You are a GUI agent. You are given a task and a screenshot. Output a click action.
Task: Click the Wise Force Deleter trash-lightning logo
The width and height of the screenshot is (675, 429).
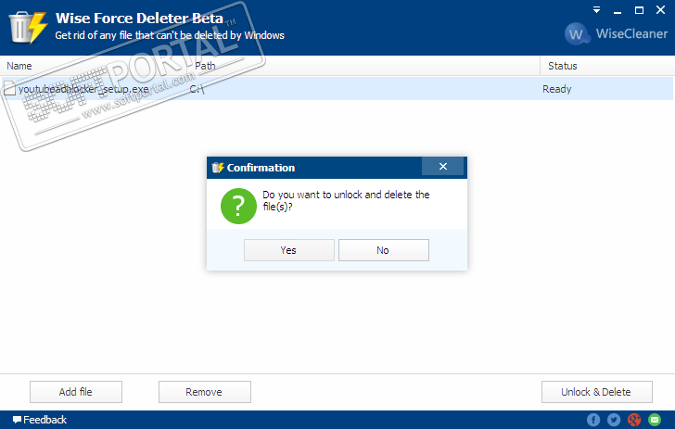[x=28, y=28]
